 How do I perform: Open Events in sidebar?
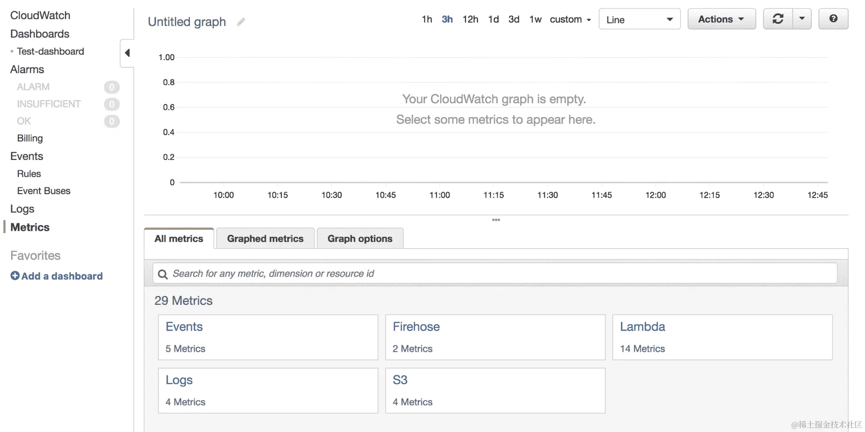point(27,156)
